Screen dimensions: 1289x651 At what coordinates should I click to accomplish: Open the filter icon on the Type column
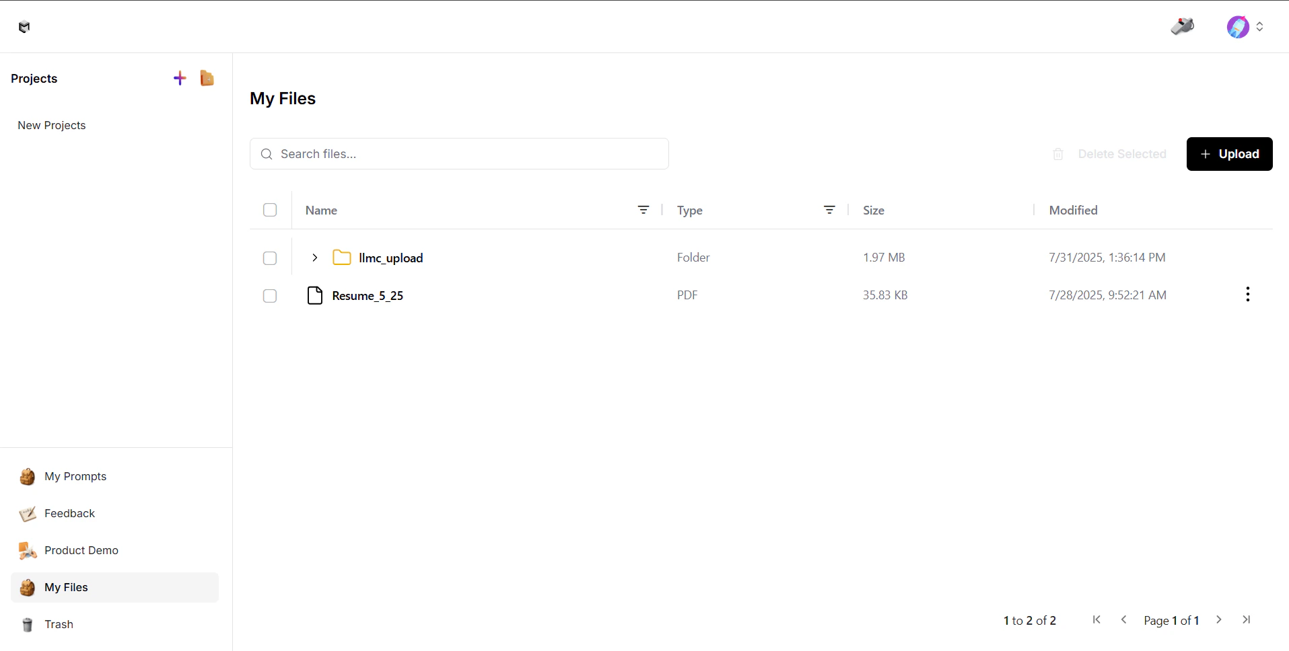click(x=829, y=210)
